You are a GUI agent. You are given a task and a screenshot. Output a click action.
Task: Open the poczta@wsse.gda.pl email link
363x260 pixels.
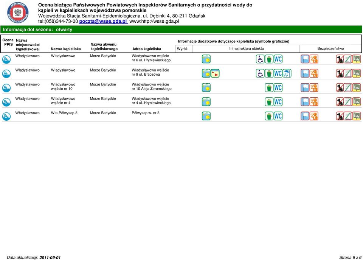(103, 21)
